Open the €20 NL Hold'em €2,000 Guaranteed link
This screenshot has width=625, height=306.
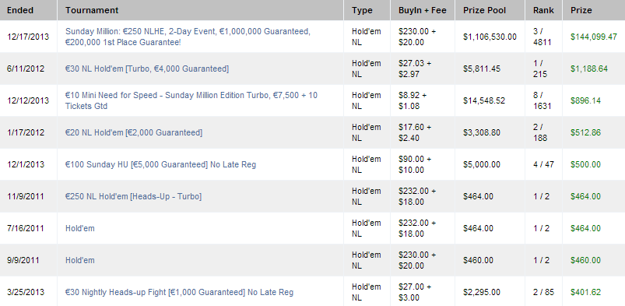[134, 132]
